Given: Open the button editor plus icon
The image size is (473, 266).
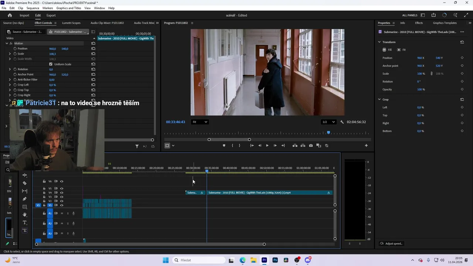Looking at the screenshot, I should coord(366,146).
